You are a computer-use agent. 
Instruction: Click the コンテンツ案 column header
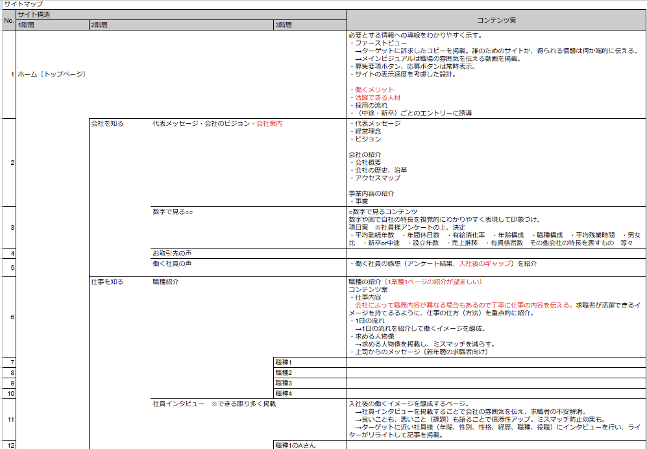pyautogui.click(x=497, y=20)
